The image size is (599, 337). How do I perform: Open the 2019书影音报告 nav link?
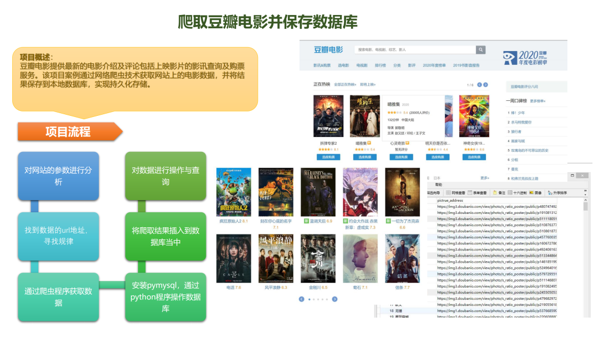click(466, 65)
